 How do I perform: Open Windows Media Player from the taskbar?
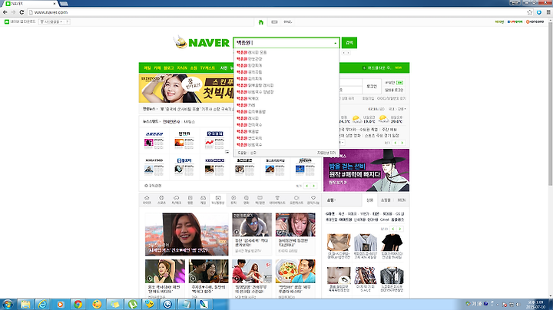(61, 304)
